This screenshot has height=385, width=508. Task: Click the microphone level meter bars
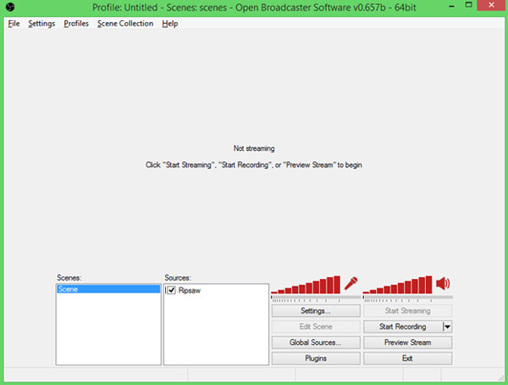pyautogui.click(x=306, y=285)
